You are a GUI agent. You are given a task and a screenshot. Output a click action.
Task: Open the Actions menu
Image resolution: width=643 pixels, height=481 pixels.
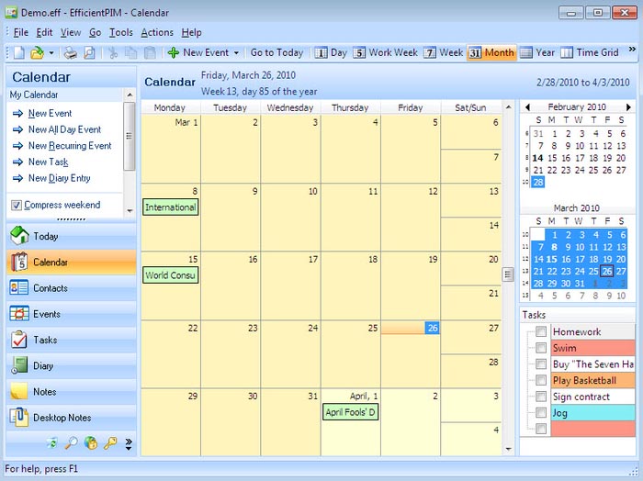pos(156,33)
